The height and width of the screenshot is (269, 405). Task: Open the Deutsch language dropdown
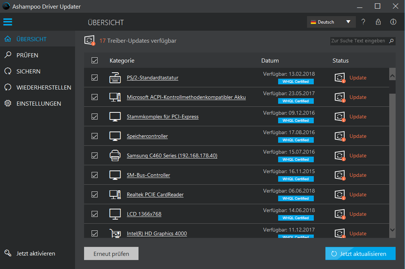coord(331,22)
